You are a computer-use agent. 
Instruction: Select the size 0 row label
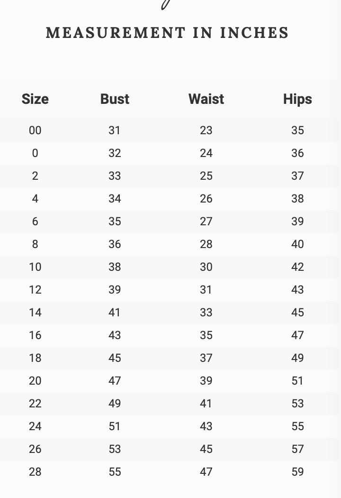(x=35, y=153)
